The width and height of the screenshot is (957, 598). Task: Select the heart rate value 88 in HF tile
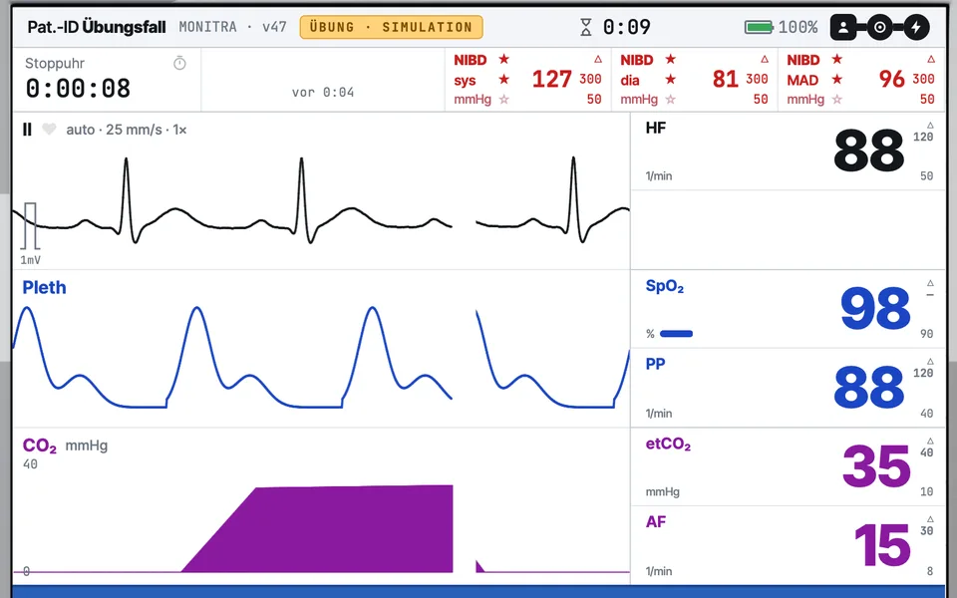pos(868,150)
